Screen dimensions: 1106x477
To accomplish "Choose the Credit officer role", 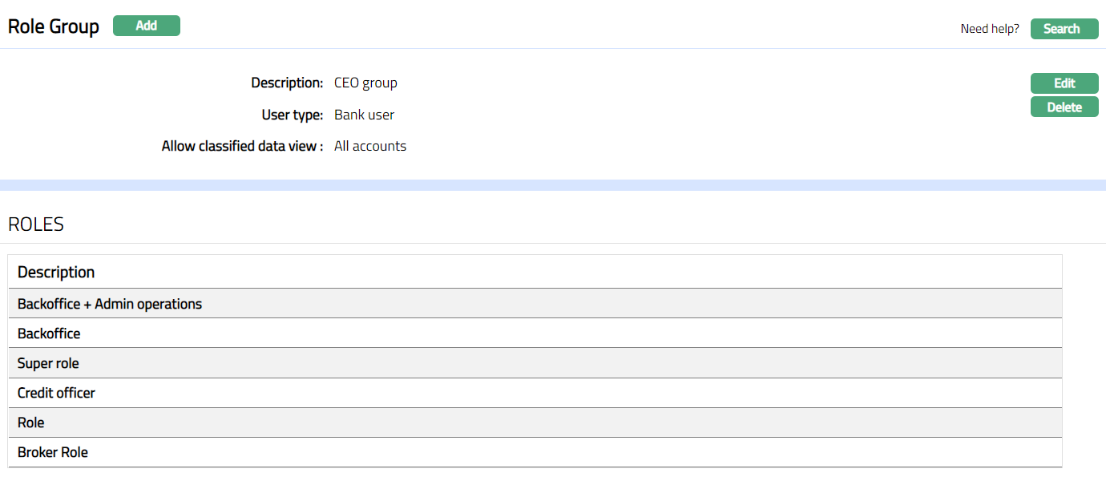I will coord(56,393).
